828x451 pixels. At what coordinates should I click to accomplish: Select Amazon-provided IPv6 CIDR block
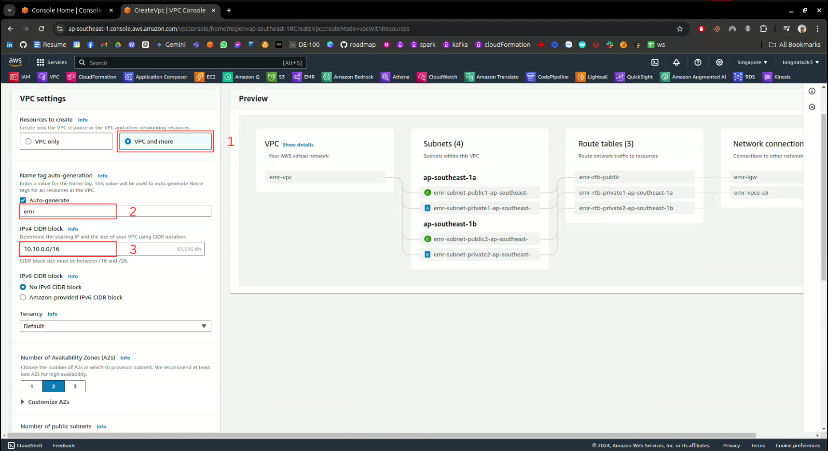pyautogui.click(x=23, y=298)
